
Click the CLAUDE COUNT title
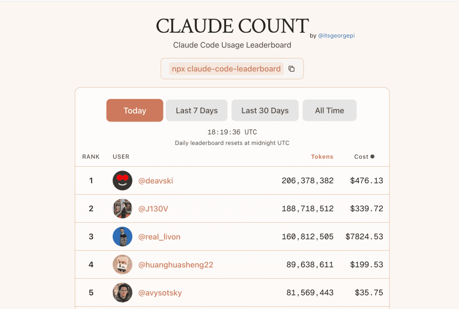(x=232, y=26)
